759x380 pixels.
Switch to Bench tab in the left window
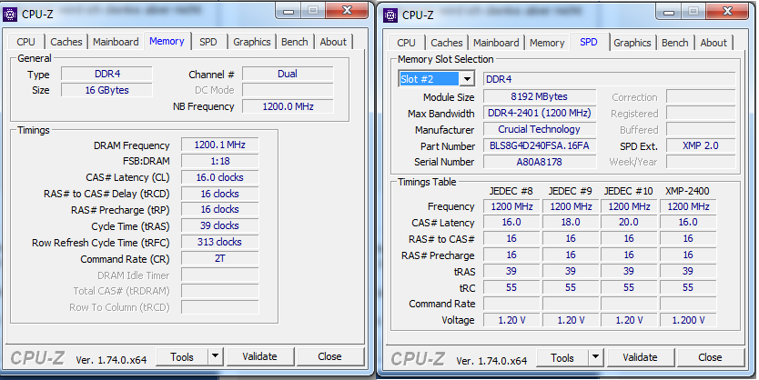pos(294,42)
